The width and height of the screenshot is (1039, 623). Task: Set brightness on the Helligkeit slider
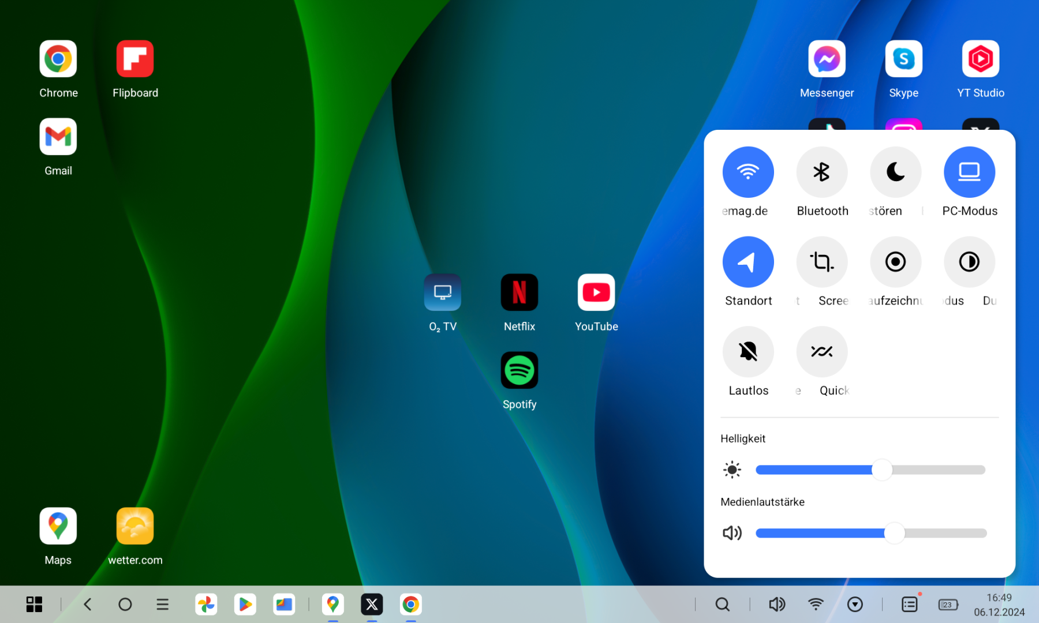click(870, 470)
